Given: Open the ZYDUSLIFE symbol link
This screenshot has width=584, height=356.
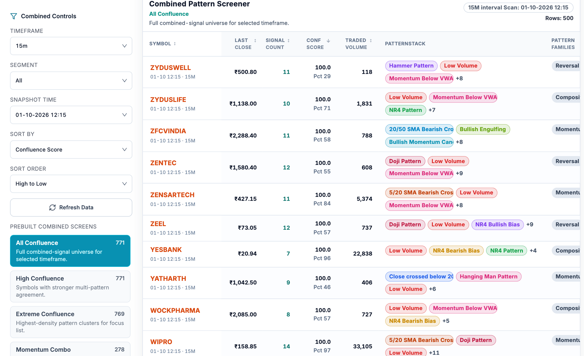Looking at the screenshot, I should point(168,100).
